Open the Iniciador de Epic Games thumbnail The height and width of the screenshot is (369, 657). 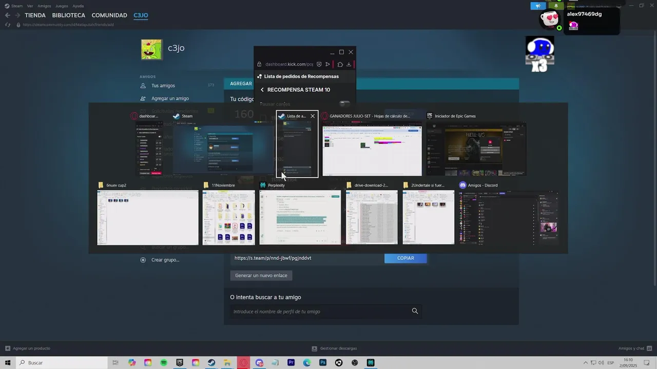476,148
